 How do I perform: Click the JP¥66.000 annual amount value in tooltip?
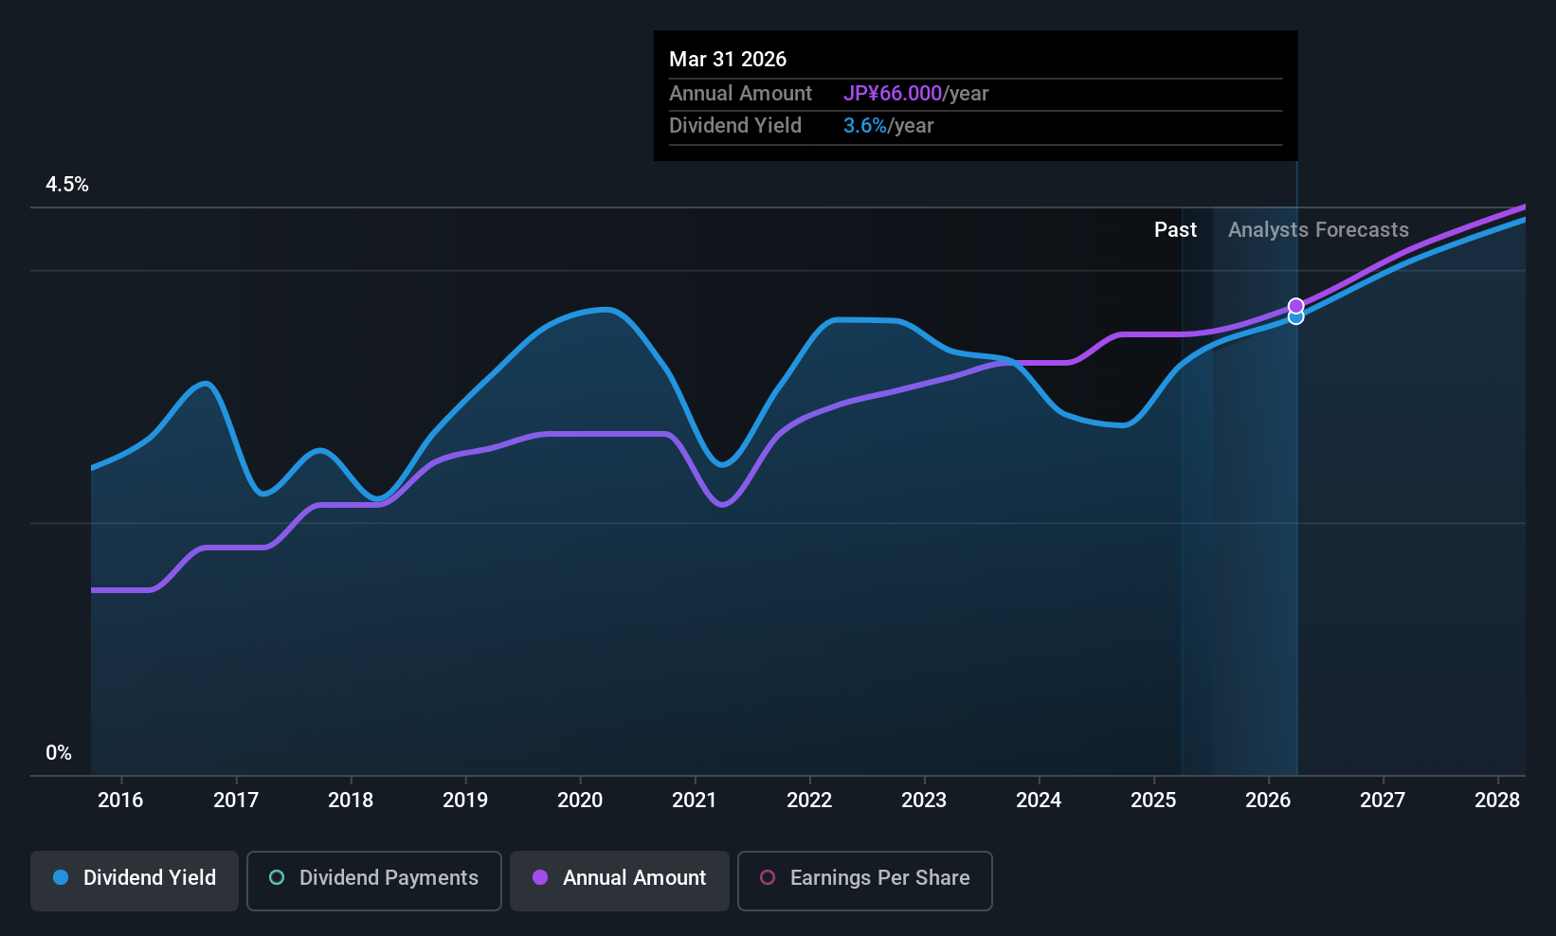point(893,94)
